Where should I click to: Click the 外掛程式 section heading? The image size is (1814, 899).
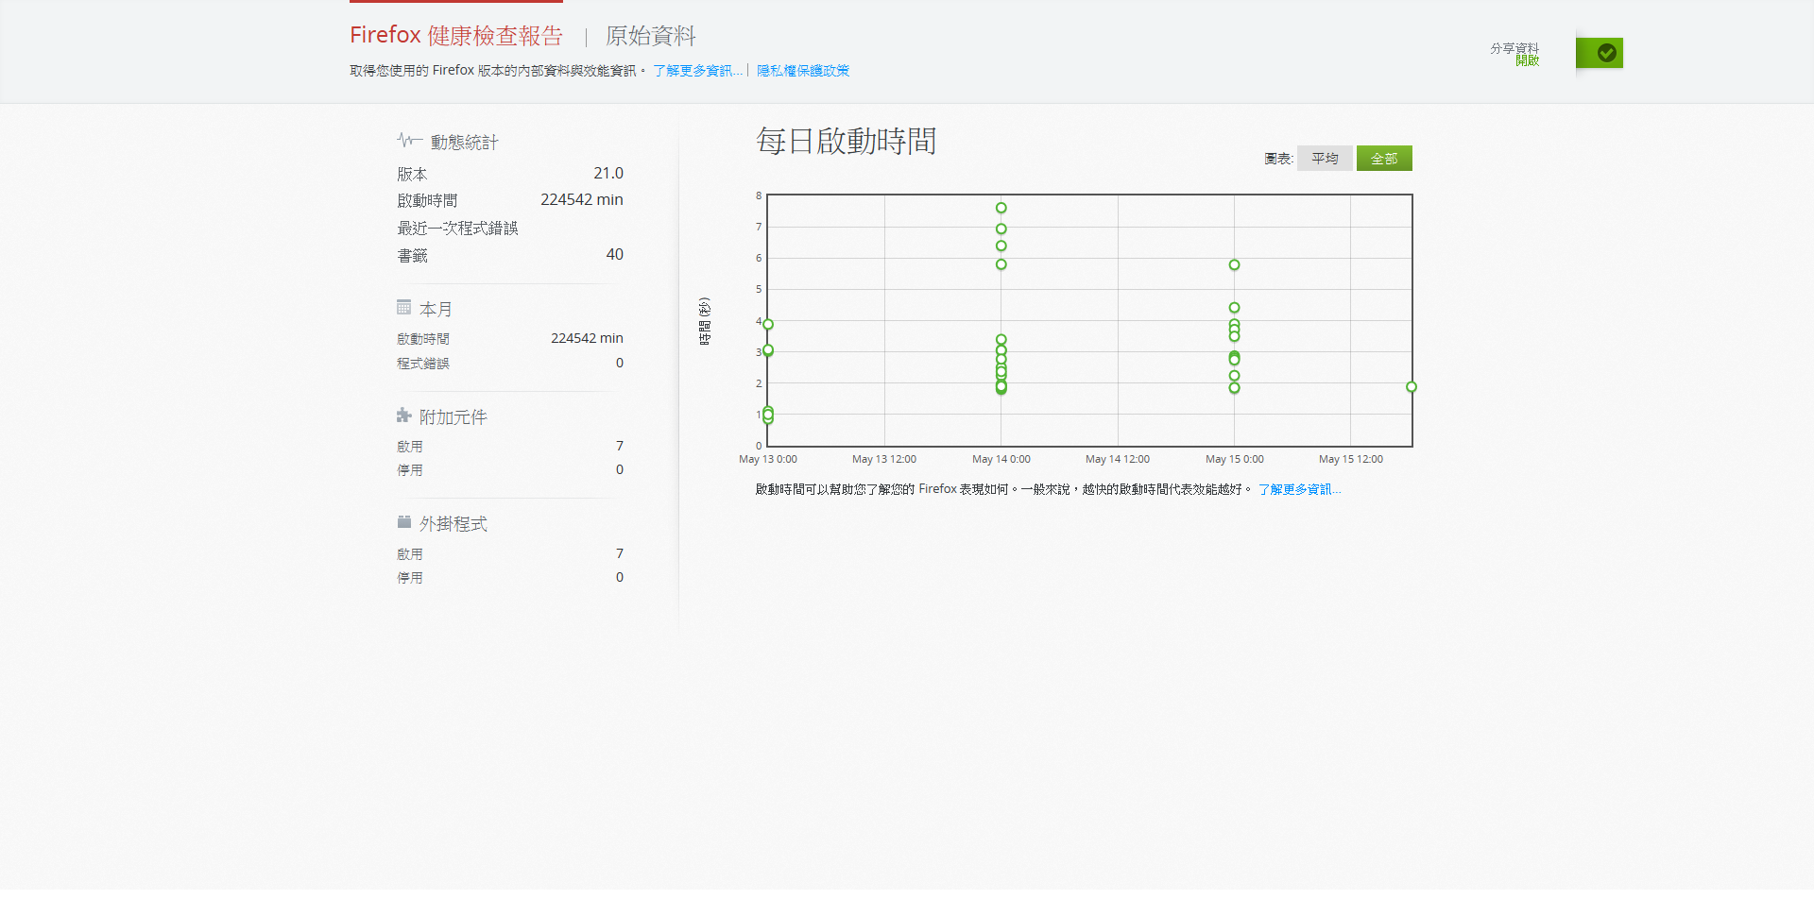[x=453, y=524]
